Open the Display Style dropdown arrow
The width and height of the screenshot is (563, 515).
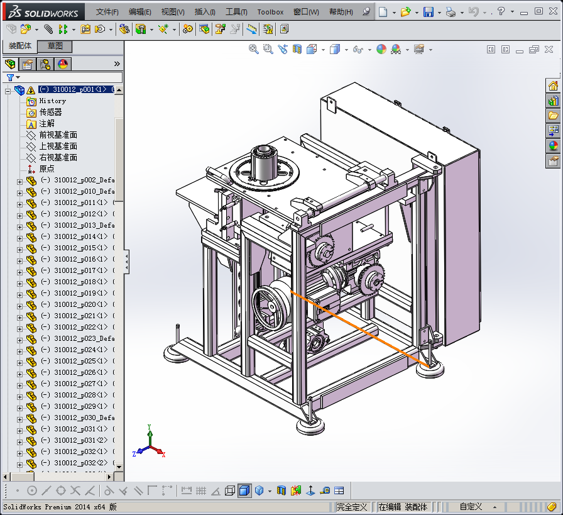346,50
